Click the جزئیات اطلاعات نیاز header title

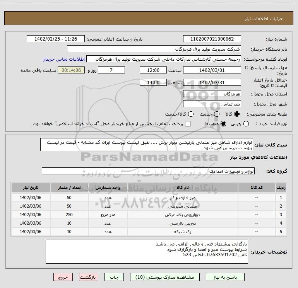pyautogui.click(x=264, y=19)
